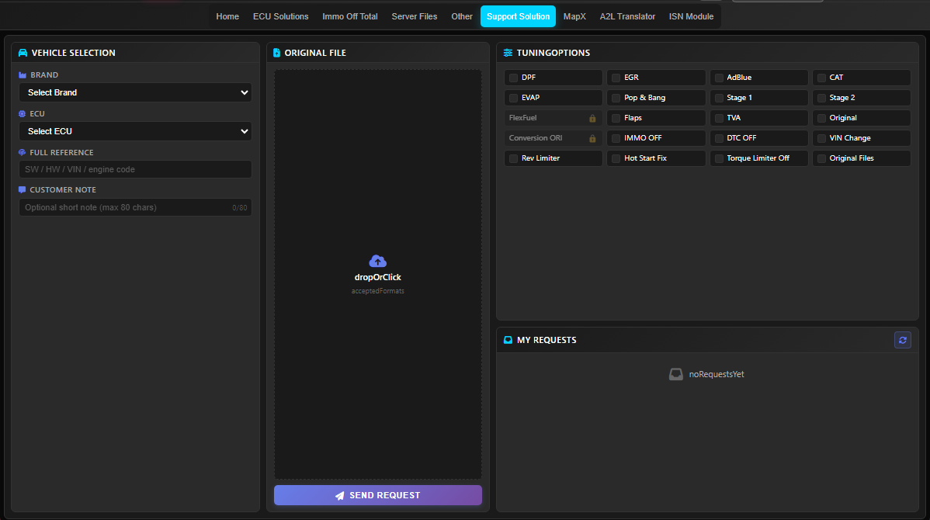Open the A2L Translator tab
This screenshot has height=520, width=930.
point(627,16)
